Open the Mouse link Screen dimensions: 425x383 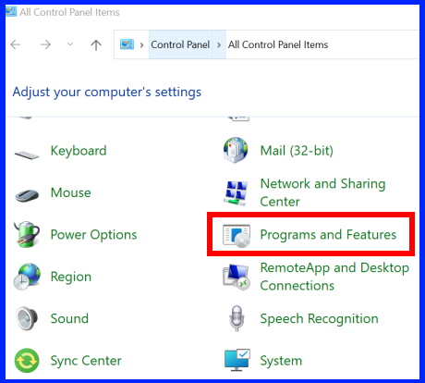[71, 192]
